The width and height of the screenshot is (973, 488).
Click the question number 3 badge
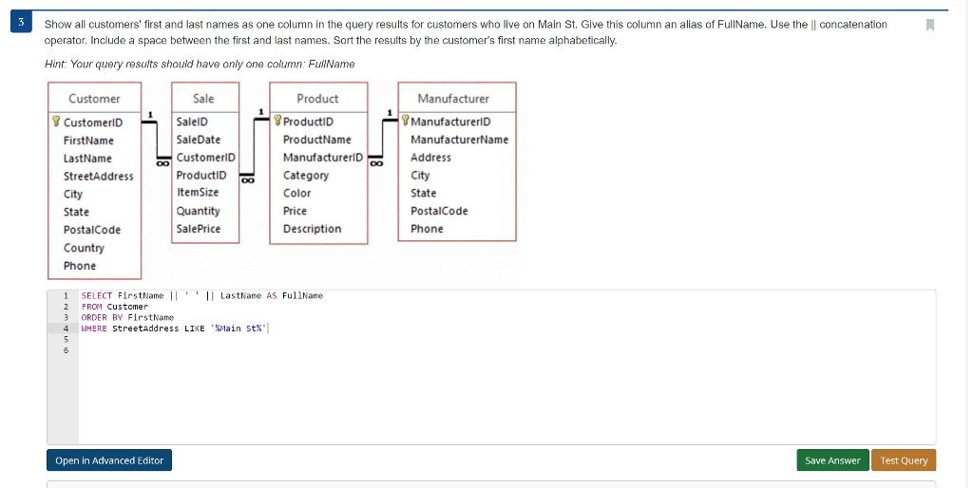tap(21, 23)
